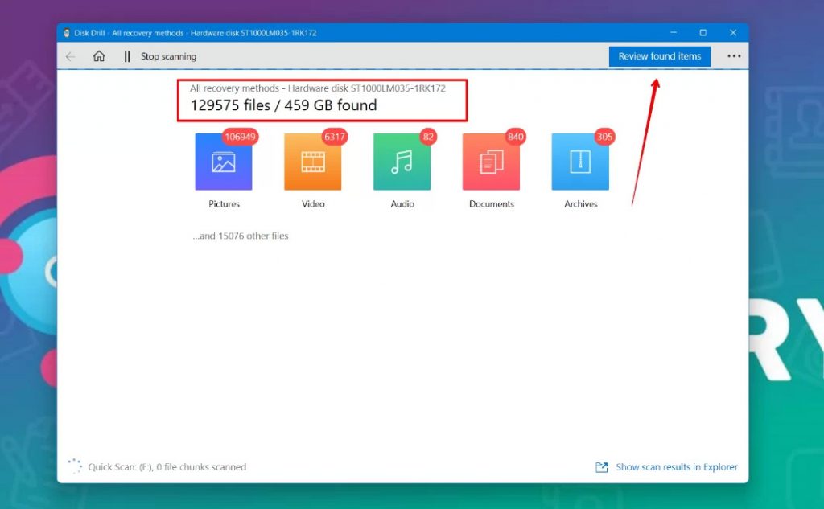Screen dimensions: 824x509
Task: Click the Disk Drill icon in the titlebar
Action: click(66, 32)
